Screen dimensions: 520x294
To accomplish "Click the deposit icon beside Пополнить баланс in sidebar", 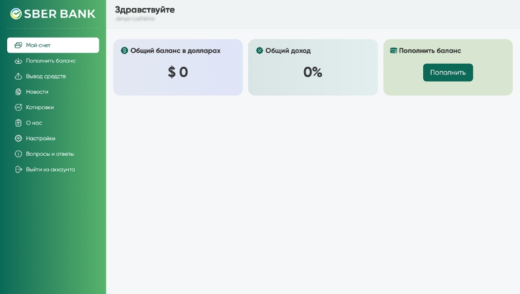I will [x=18, y=61].
